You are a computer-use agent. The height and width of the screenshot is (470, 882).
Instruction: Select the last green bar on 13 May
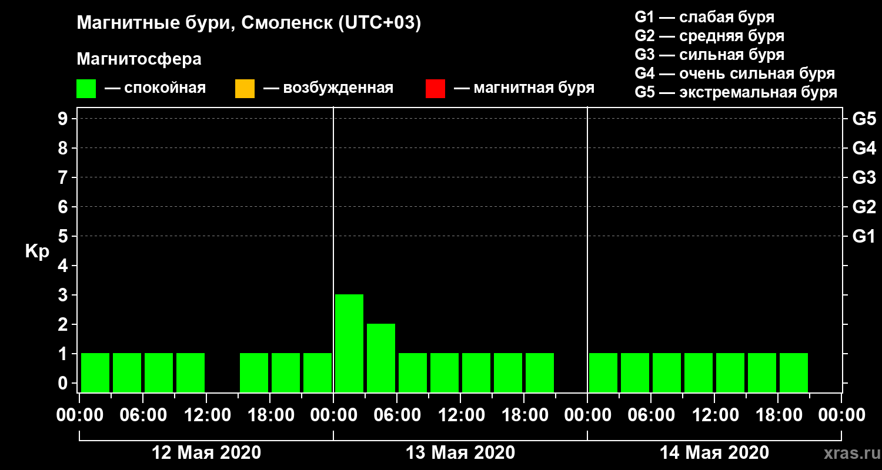point(540,372)
